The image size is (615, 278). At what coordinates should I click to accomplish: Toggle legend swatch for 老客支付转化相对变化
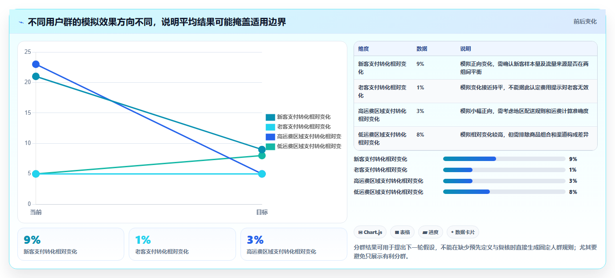coord(270,127)
